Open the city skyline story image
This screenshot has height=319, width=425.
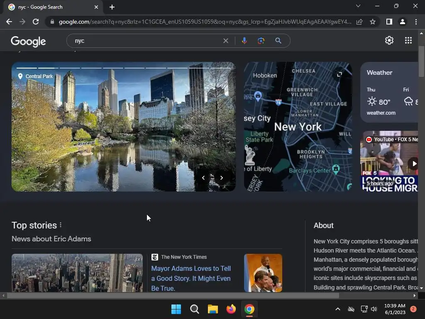77,273
